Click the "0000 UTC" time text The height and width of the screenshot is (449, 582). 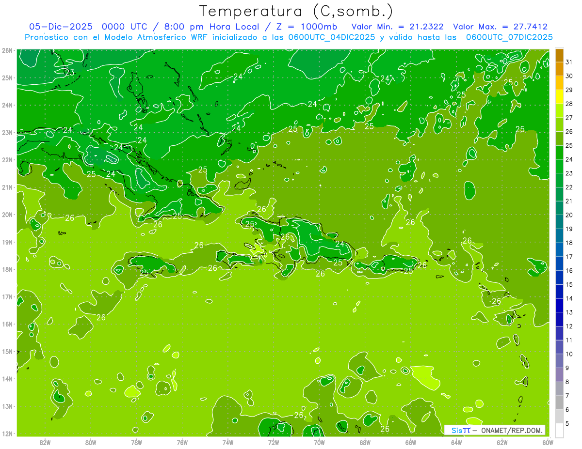tap(124, 27)
